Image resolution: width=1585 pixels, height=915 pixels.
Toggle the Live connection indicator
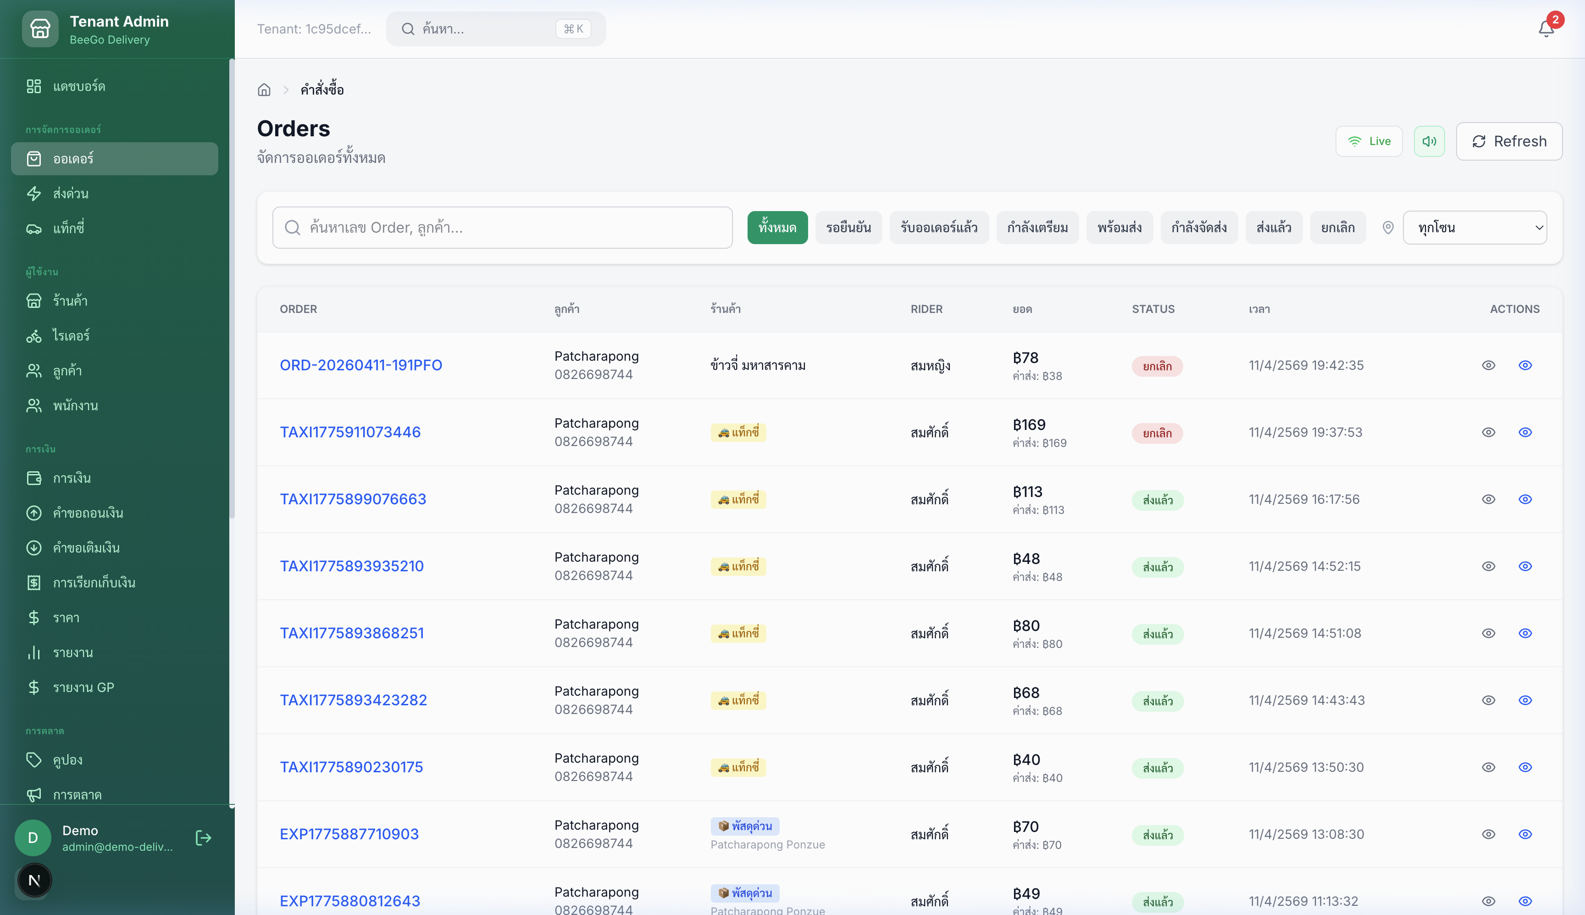1369,141
